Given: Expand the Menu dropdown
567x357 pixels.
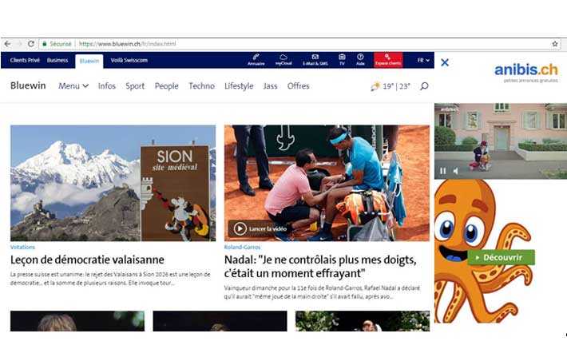Looking at the screenshot, I should tap(73, 86).
